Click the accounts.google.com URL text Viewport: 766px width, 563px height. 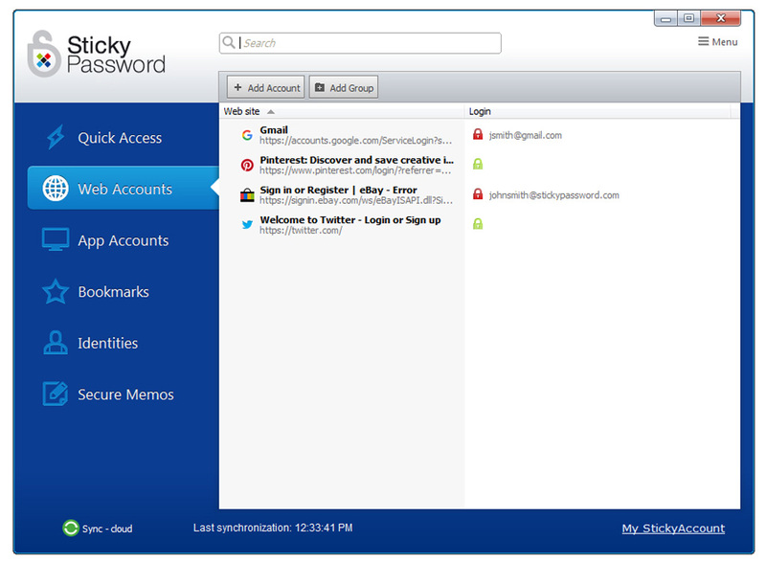click(x=355, y=140)
